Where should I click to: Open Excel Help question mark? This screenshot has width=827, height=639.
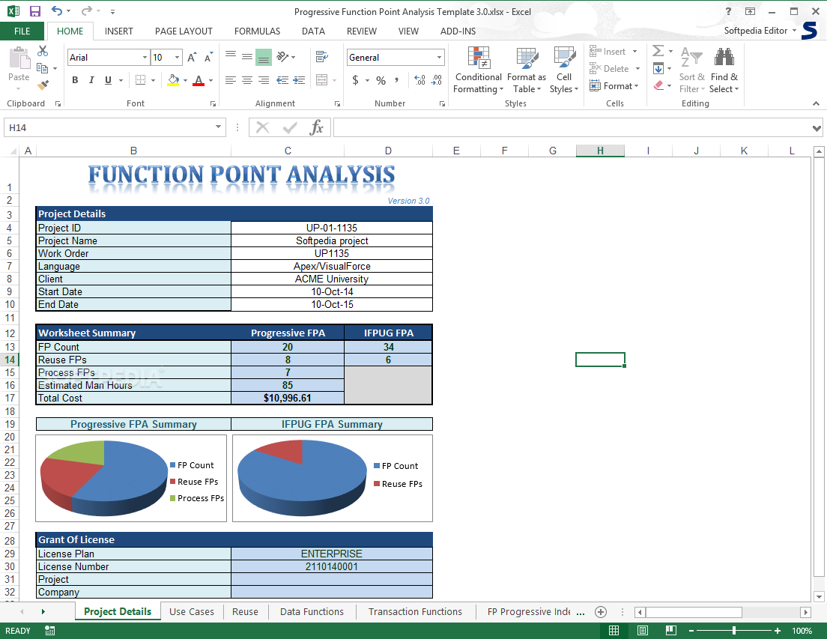coord(728,11)
